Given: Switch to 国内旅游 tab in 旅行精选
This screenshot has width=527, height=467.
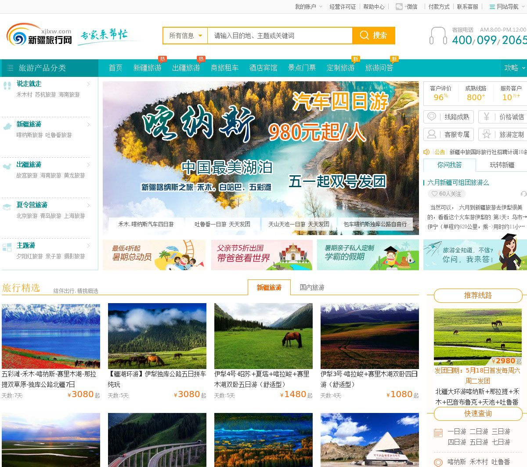Looking at the screenshot, I should [312, 287].
